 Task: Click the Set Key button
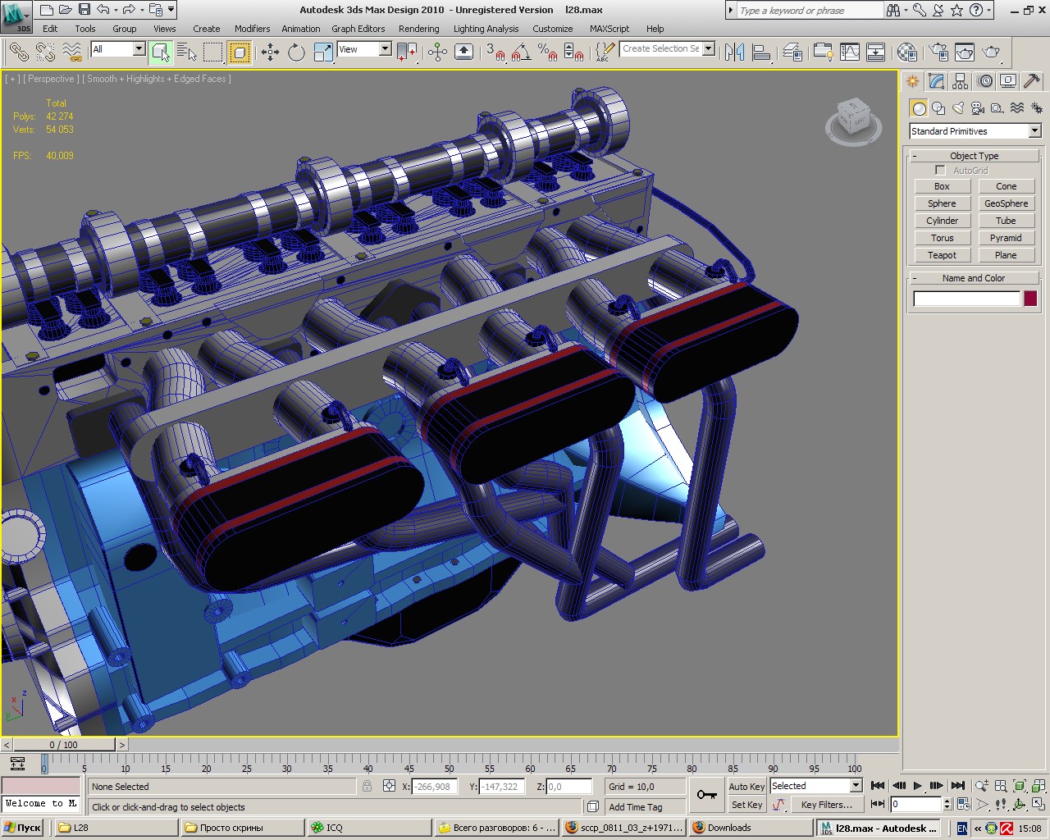click(x=746, y=805)
